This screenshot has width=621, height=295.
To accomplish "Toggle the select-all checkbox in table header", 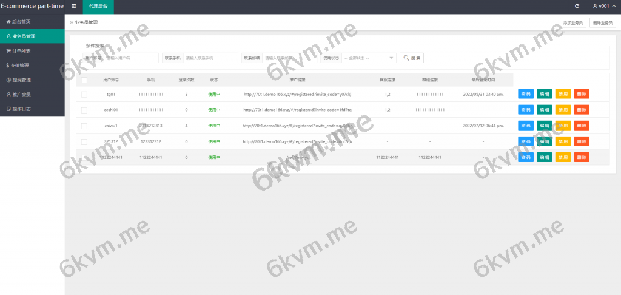I will pyautogui.click(x=84, y=80).
